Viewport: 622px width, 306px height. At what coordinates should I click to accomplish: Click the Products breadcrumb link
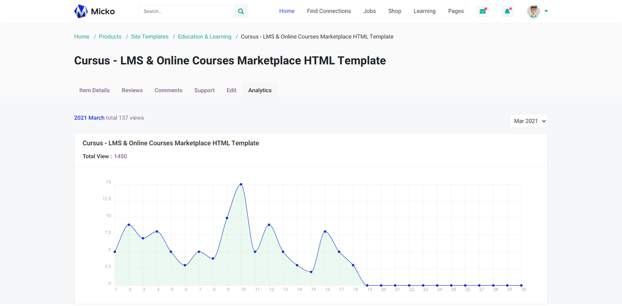click(110, 37)
